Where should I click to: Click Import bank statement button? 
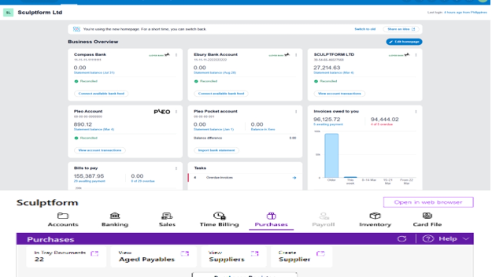click(x=216, y=150)
